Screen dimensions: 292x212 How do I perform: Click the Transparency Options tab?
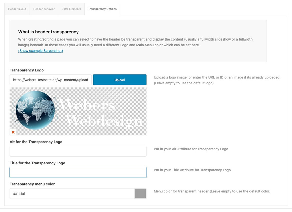[x=103, y=9]
